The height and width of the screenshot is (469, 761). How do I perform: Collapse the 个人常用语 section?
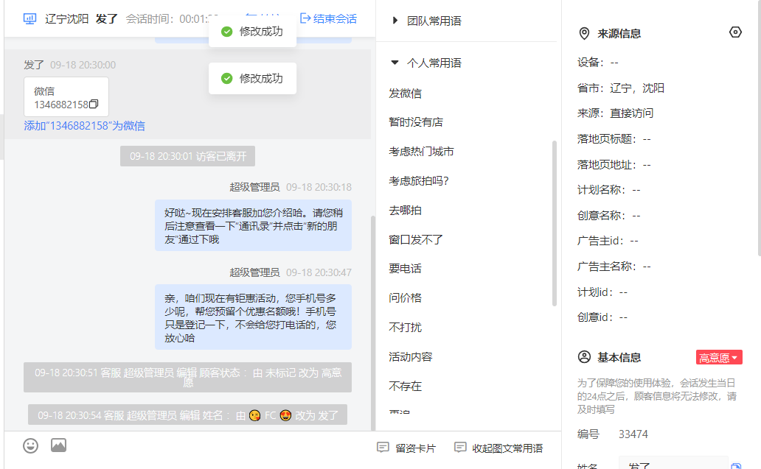(x=427, y=63)
